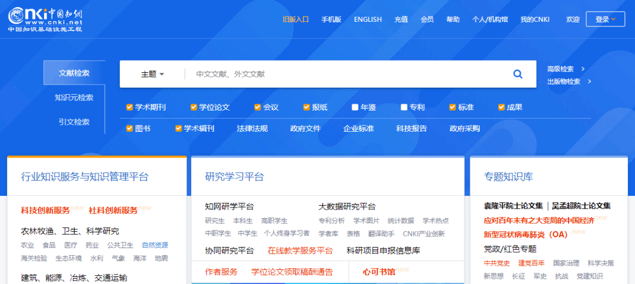Screen dimensions: 635x284
Task: Open 大数据研究平台 link
Action: 347,206
